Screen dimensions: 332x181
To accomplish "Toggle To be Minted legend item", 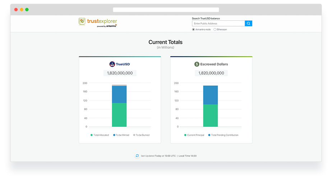I will click(121, 135).
